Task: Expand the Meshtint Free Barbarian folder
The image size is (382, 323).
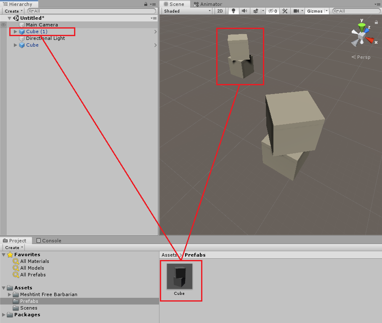Action: click(10, 294)
